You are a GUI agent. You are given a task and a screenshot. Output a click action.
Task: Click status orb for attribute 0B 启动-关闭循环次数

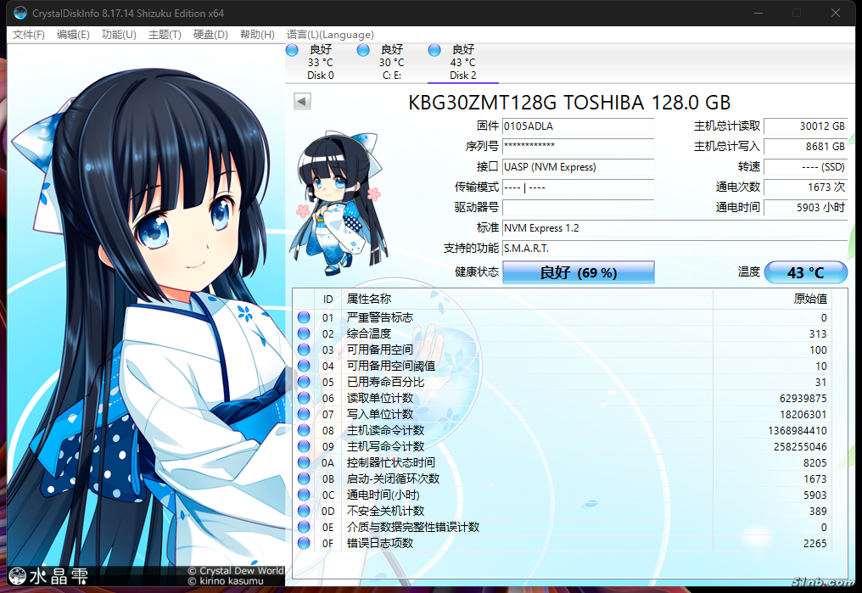[304, 478]
